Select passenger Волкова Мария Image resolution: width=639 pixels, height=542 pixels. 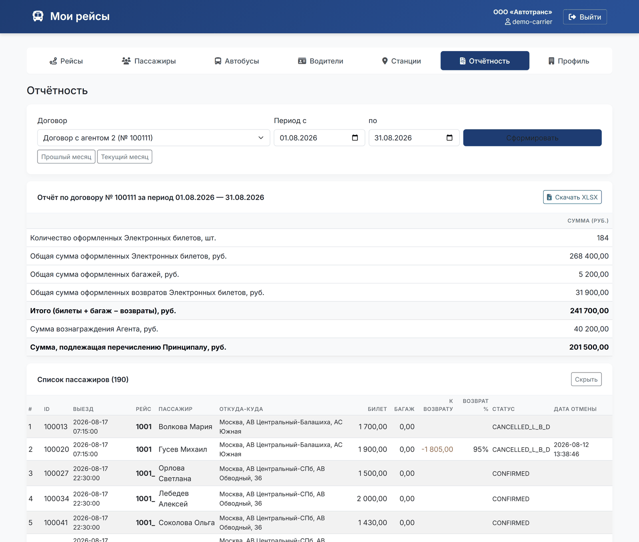click(x=185, y=426)
